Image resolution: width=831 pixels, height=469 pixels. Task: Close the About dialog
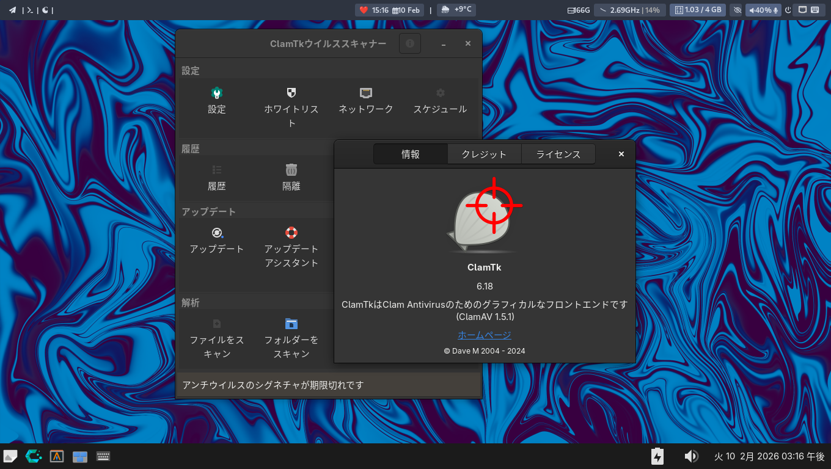(x=621, y=154)
